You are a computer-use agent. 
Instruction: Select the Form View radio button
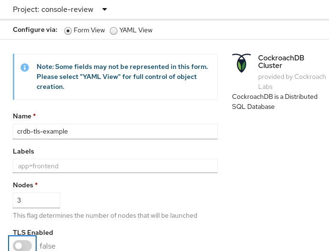coord(68,30)
